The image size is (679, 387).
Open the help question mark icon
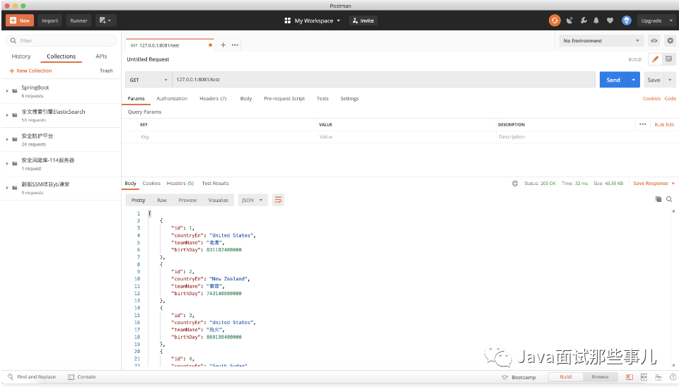point(673,377)
